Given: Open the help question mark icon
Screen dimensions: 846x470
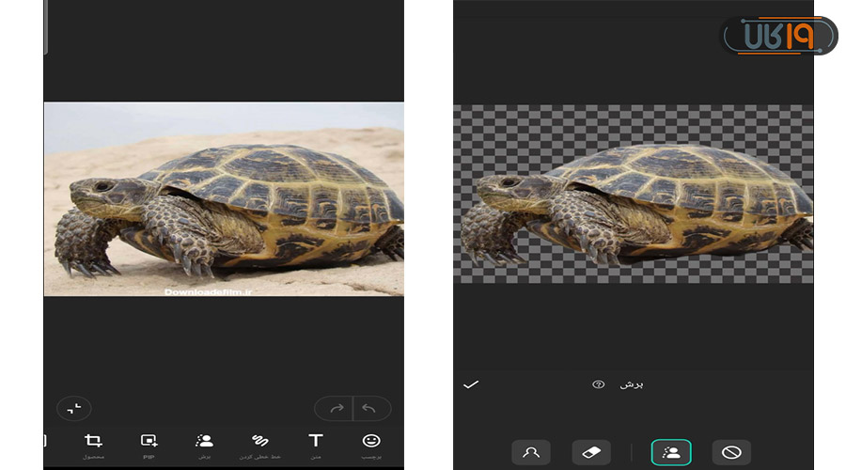Looking at the screenshot, I should click(x=598, y=384).
